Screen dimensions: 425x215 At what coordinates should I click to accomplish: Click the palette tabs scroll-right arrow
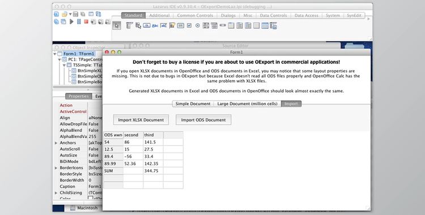tap(368, 19)
